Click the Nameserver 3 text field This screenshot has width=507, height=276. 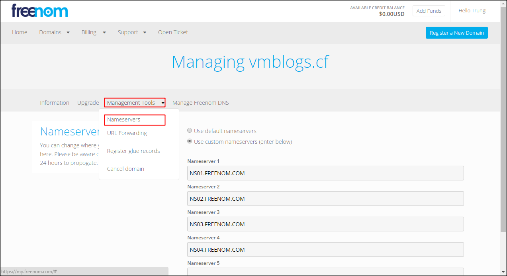[x=325, y=224]
